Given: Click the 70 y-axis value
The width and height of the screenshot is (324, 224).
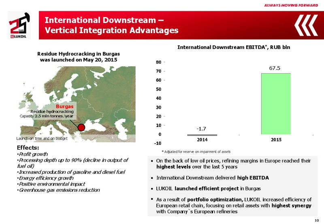Looking at the screenshot, I should click(x=158, y=71).
